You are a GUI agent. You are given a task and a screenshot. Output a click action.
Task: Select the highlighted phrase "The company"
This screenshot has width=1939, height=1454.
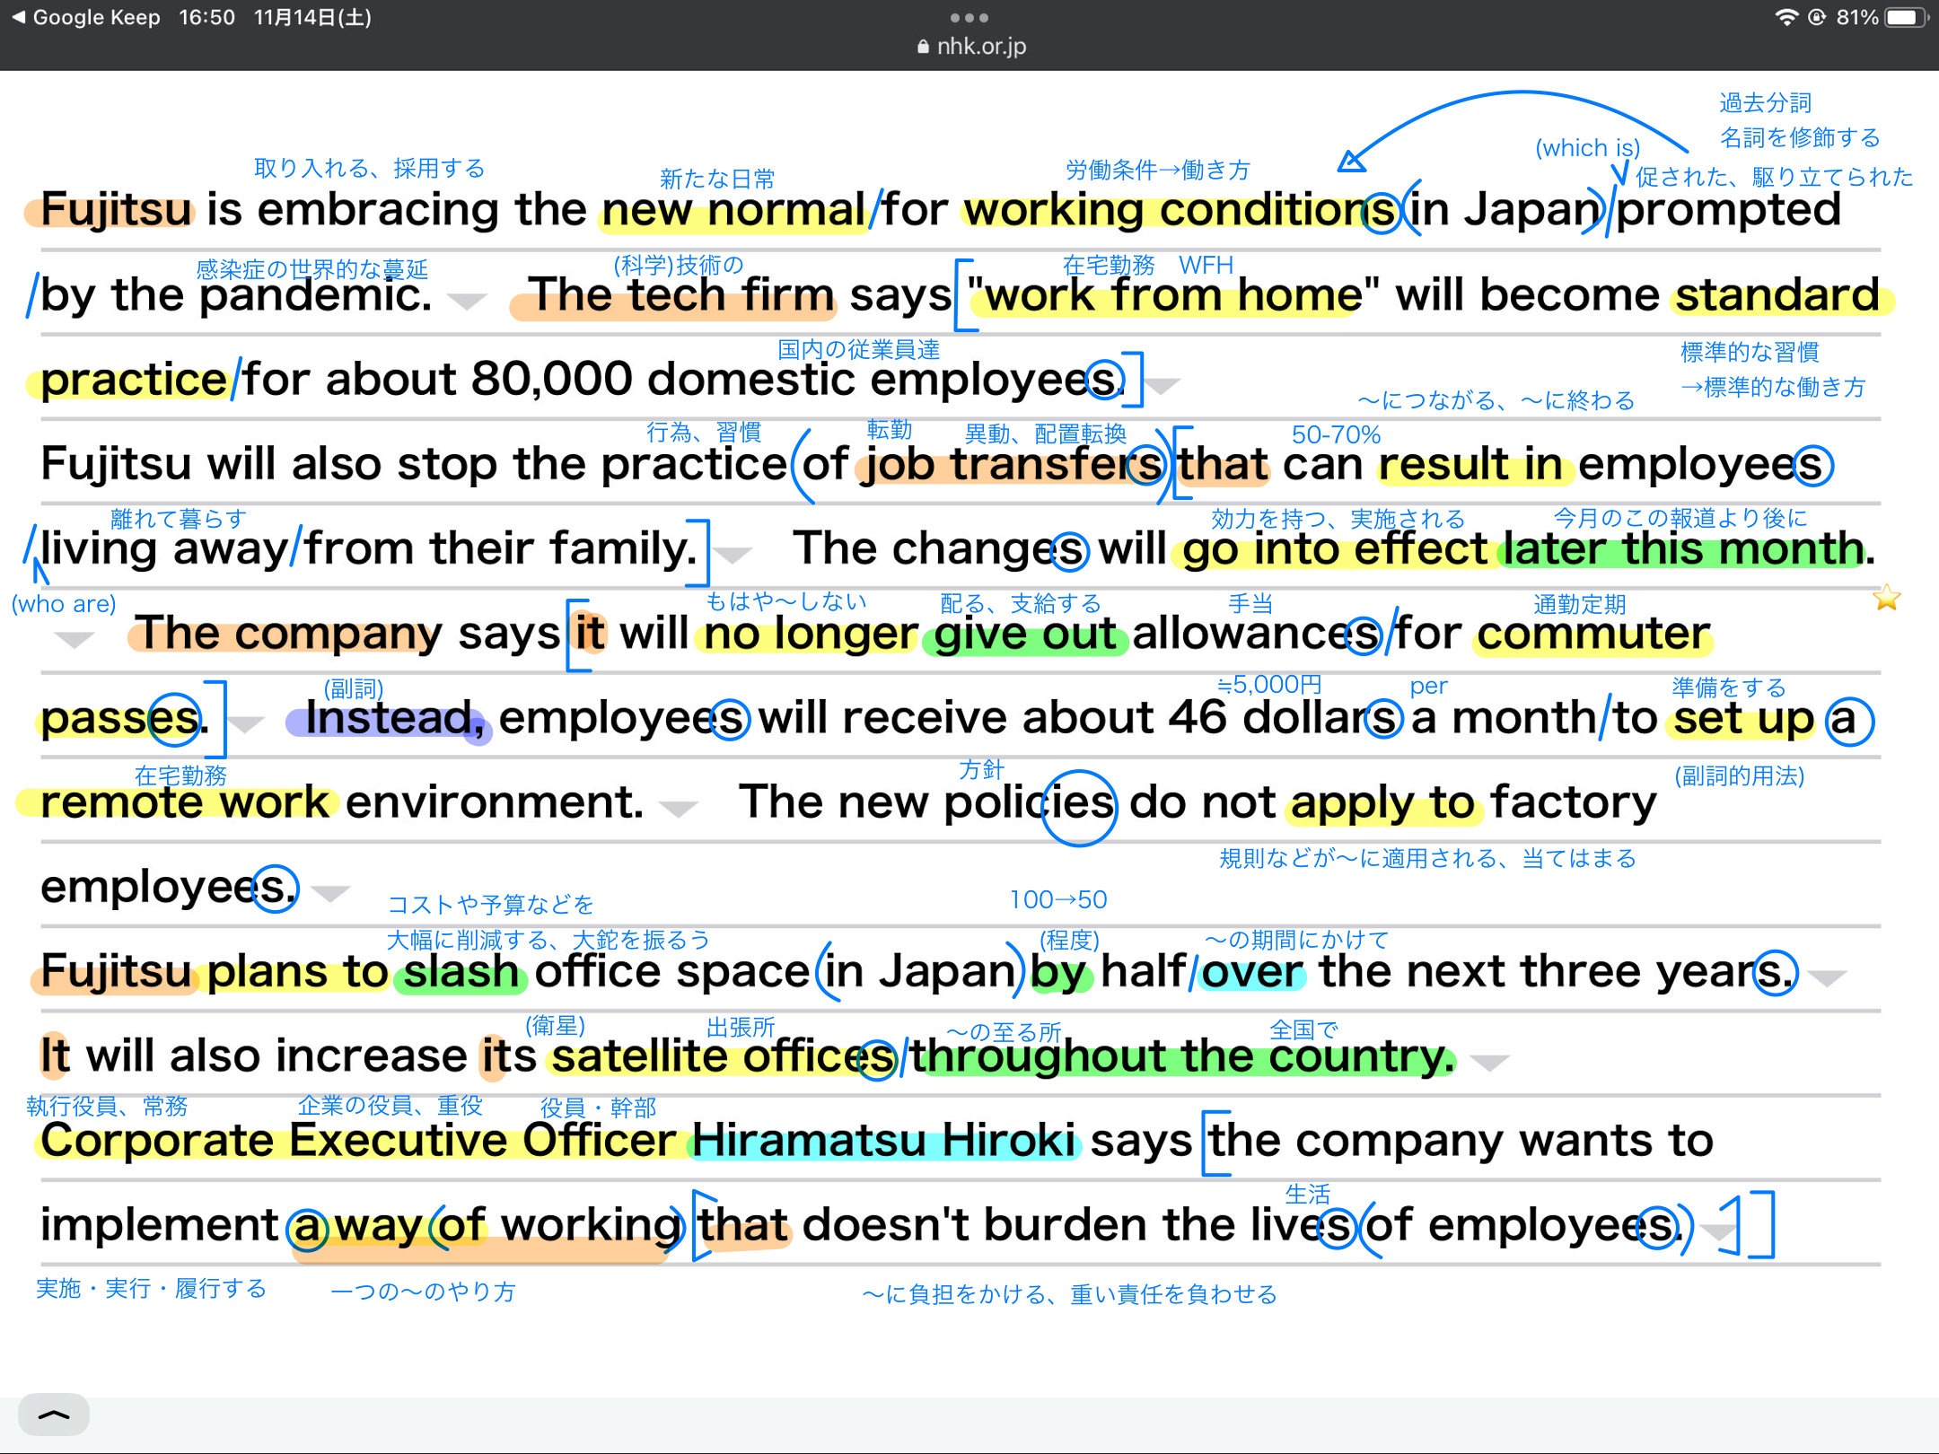[287, 634]
